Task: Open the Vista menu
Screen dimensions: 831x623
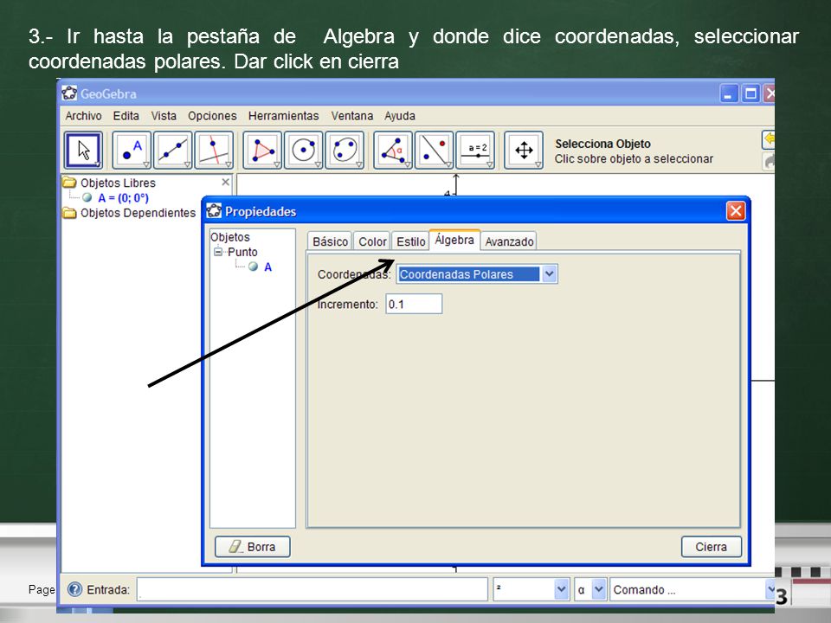Action: click(x=164, y=115)
